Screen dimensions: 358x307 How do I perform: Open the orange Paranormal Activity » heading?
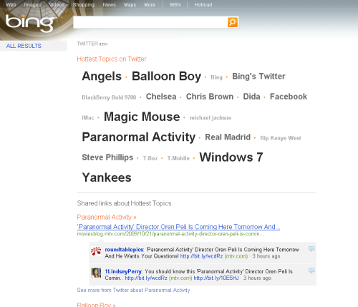tap(107, 217)
